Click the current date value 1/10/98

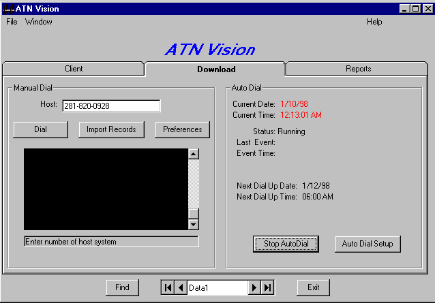coord(294,104)
